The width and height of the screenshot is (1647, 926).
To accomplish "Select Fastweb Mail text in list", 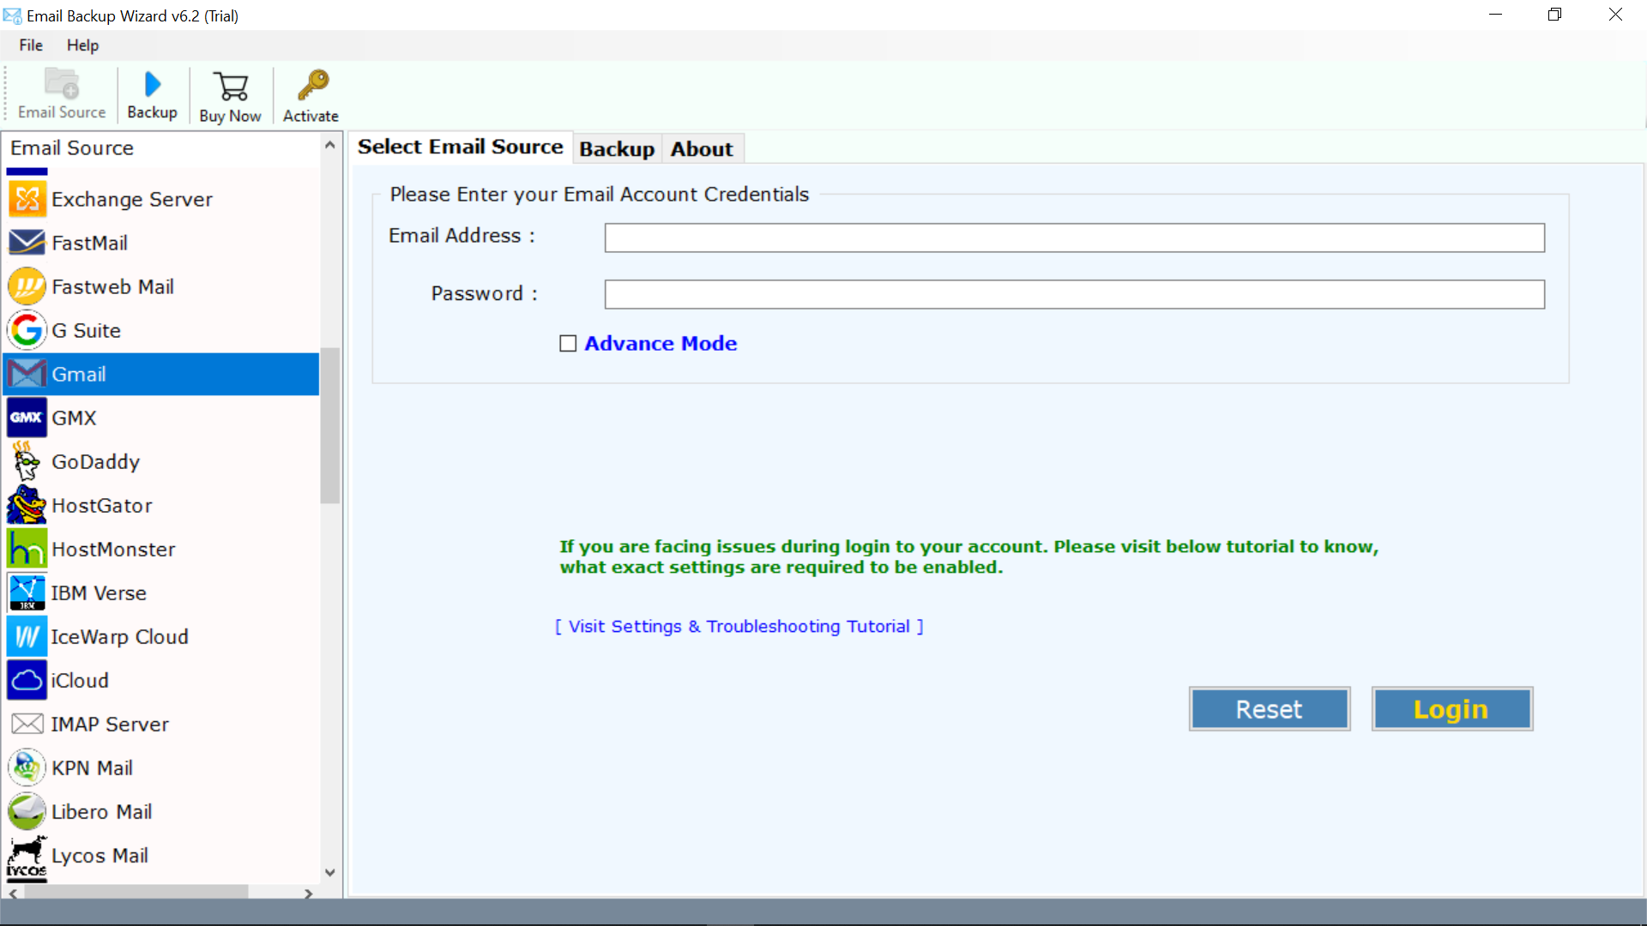I will pyautogui.click(x=112, y=286).
